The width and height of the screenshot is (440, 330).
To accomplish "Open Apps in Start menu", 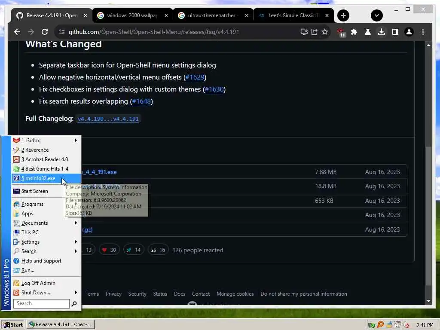I will pos(46,214).
